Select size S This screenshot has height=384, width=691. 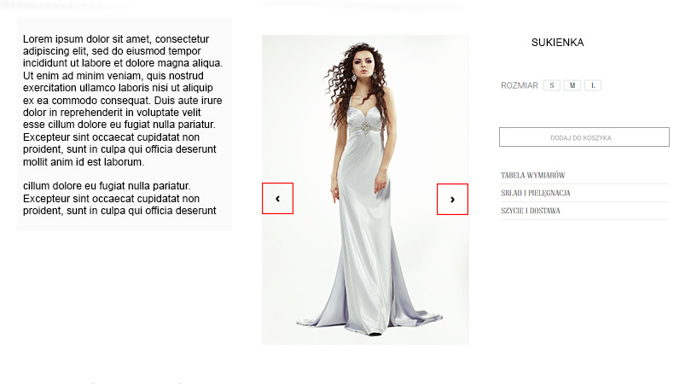(x=552, y=85)
